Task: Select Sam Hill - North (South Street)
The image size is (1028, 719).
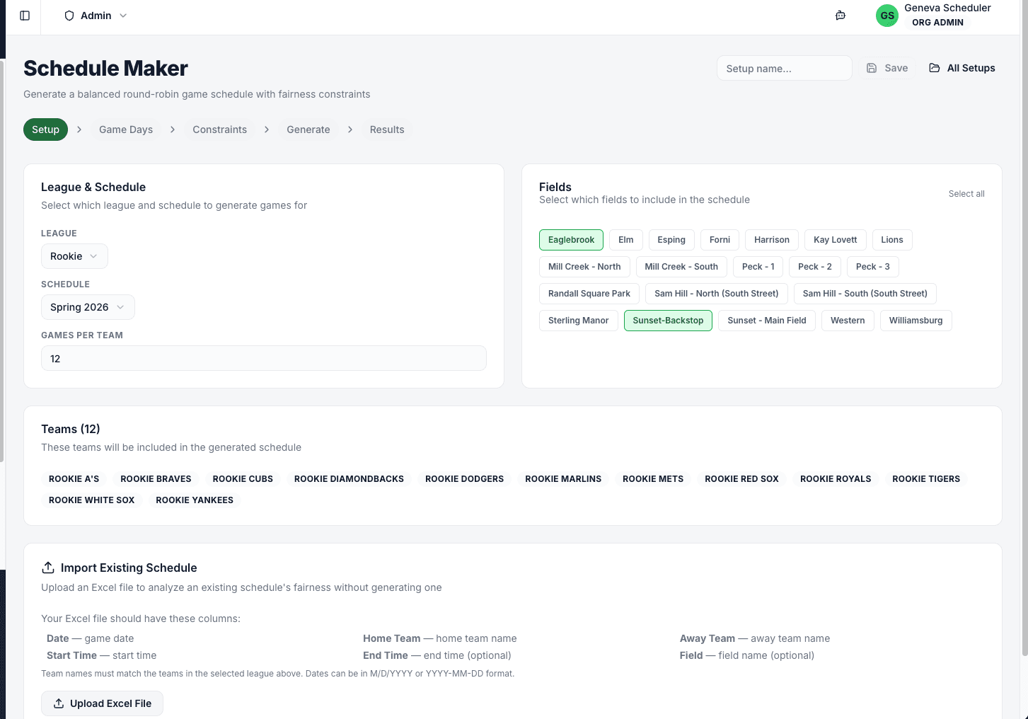Action: coord(717,294)
